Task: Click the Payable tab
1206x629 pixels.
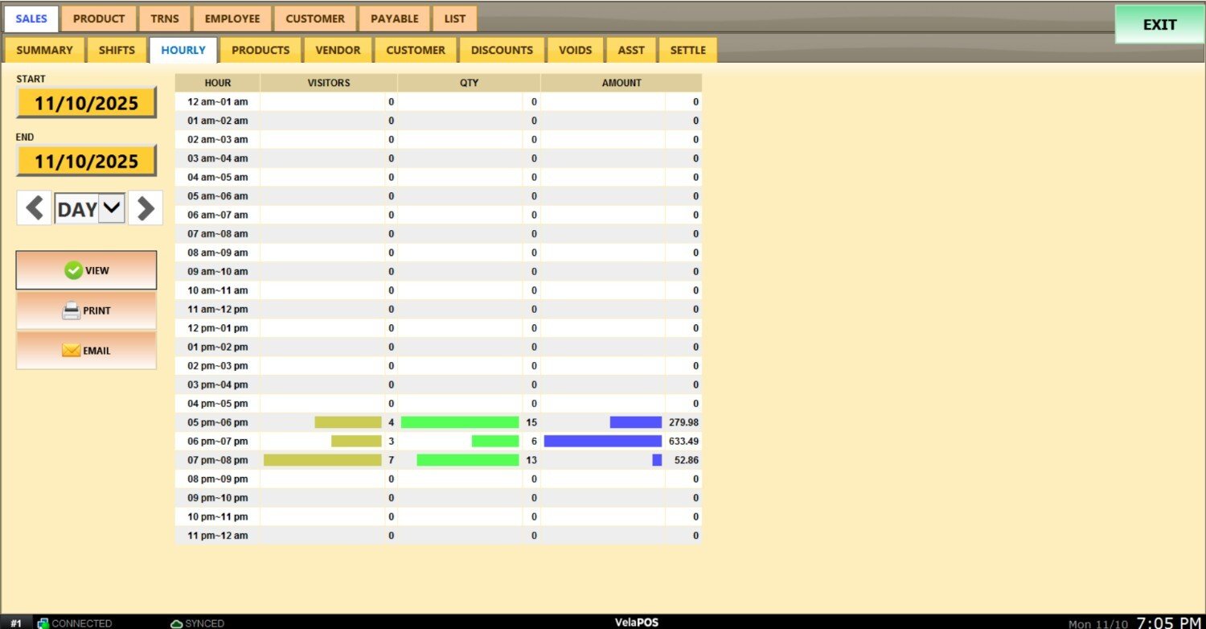Action: (x=394, y=18)
